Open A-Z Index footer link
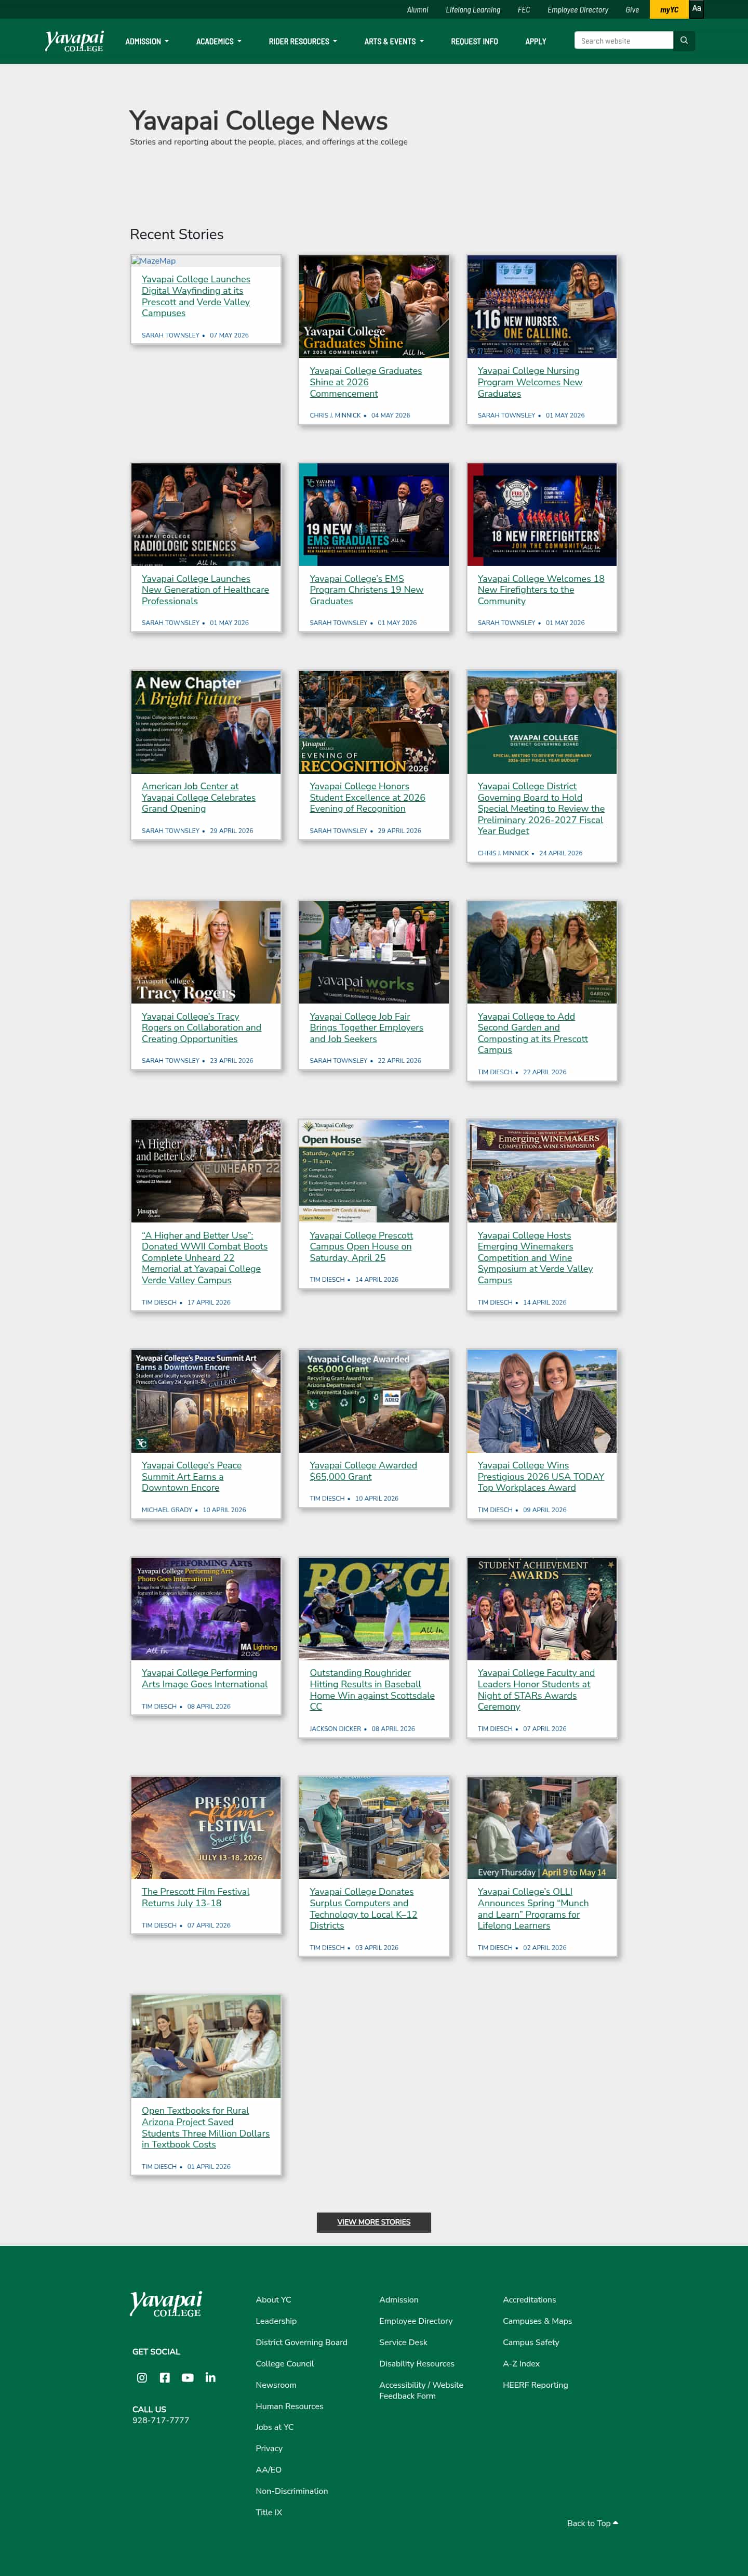This screenshot has width=748, height=2576. (520, 2363)
